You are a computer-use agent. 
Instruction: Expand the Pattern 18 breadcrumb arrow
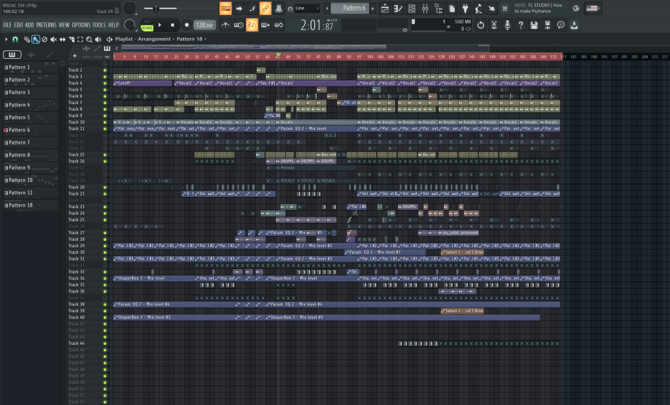205,39
